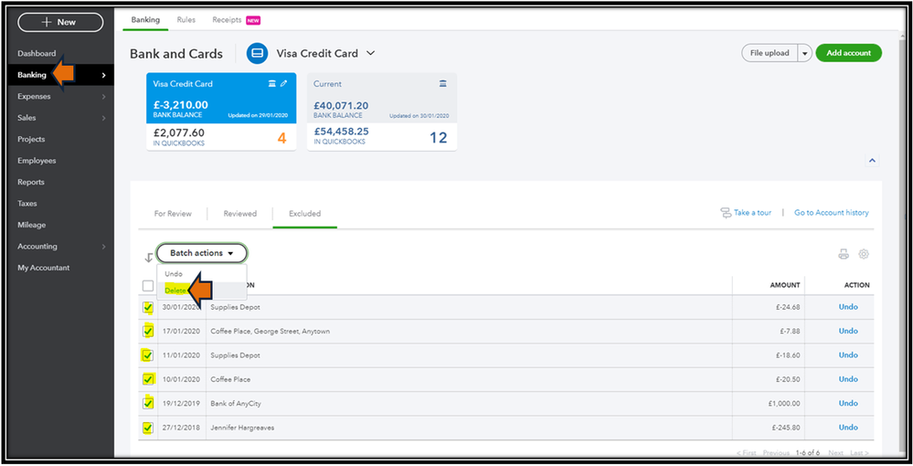Undo the Bank of AnyCity exclusion
913x466 pixels.
click(848, 403)
